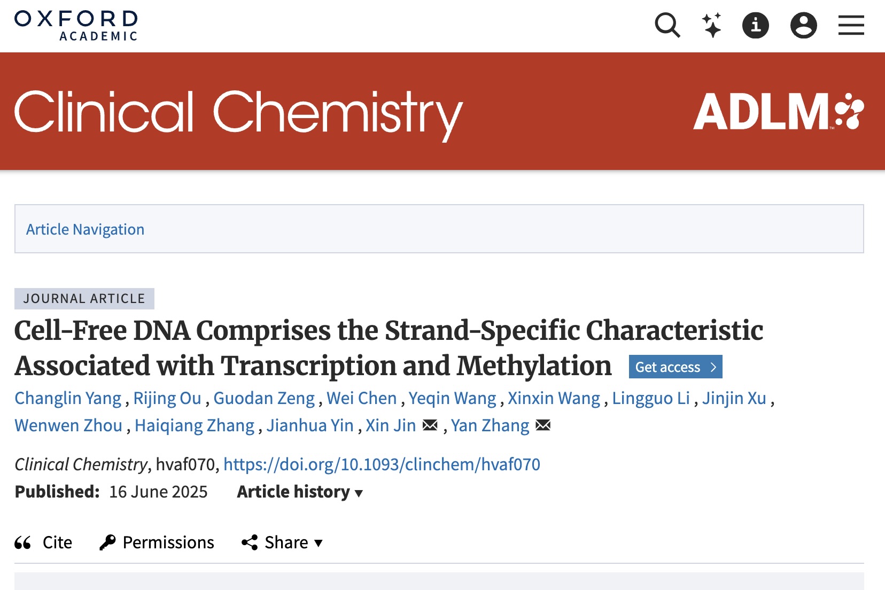Click envelope icon next to Yan Zhang
The image size is (885, 590).
pos(543,425)
